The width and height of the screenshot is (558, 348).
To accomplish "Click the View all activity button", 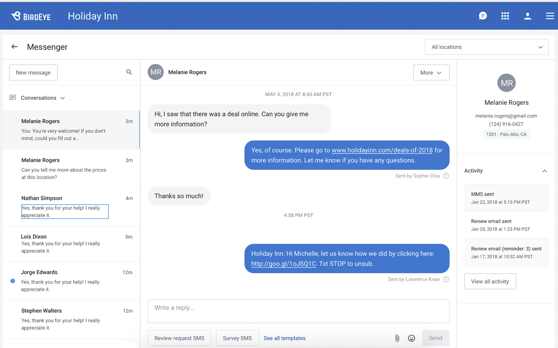I will 490,281.
